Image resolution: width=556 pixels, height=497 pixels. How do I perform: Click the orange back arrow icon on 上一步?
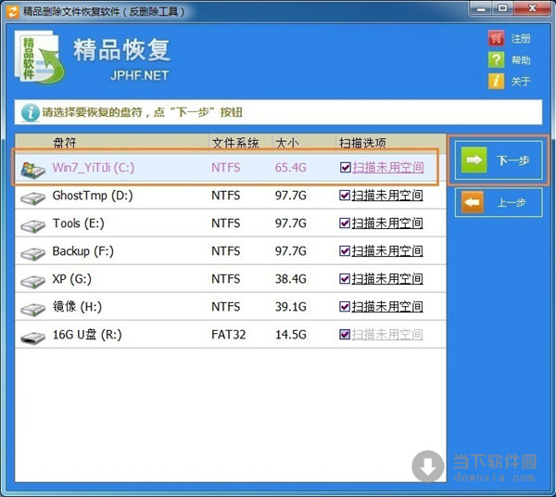[x=473, y=202]
